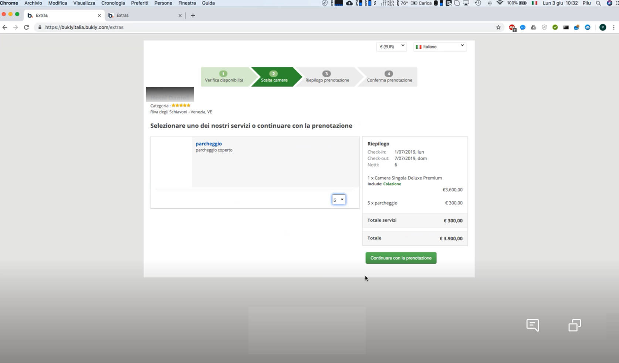
Task: Switch to the second Extras tab
Action: (x=144, y=16)
